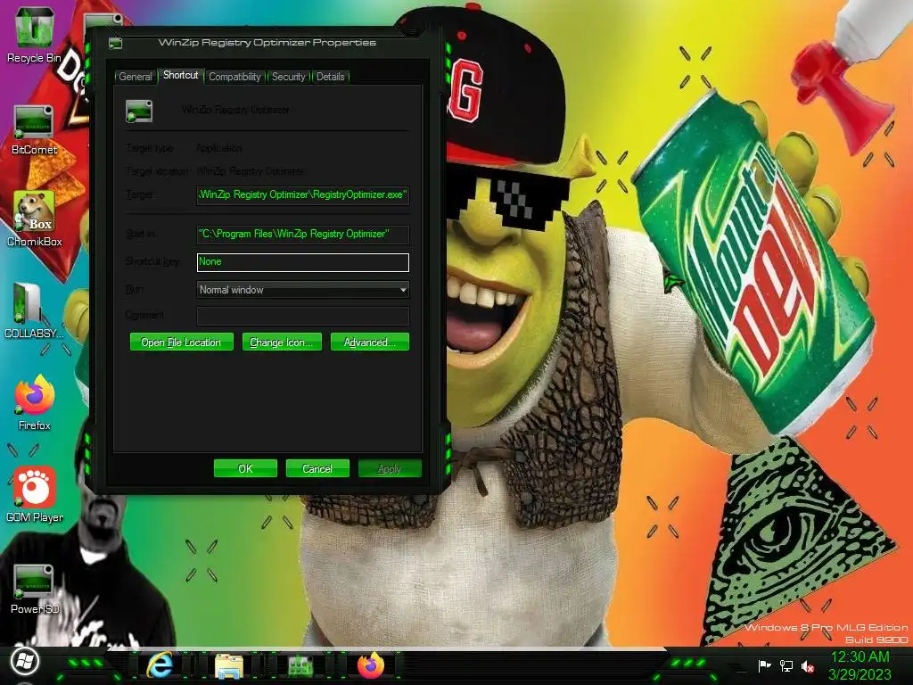Launch Internet Explorer from the taskbar
Viewport: 913px width, 685px height.
tap(160, 665)
